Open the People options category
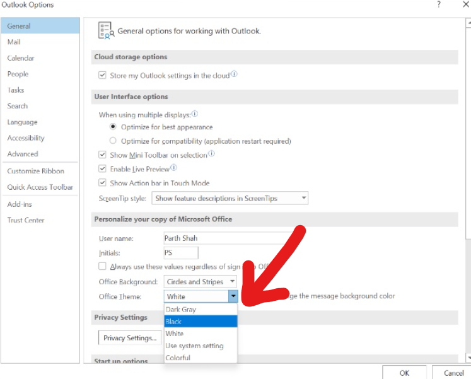 point(40,74)
